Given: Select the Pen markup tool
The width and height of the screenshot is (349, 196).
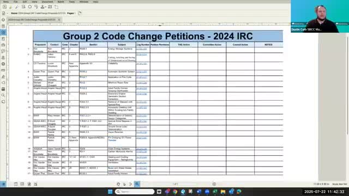Looking at the screenshot, I should pyautogui.click(x=17, y=7).
